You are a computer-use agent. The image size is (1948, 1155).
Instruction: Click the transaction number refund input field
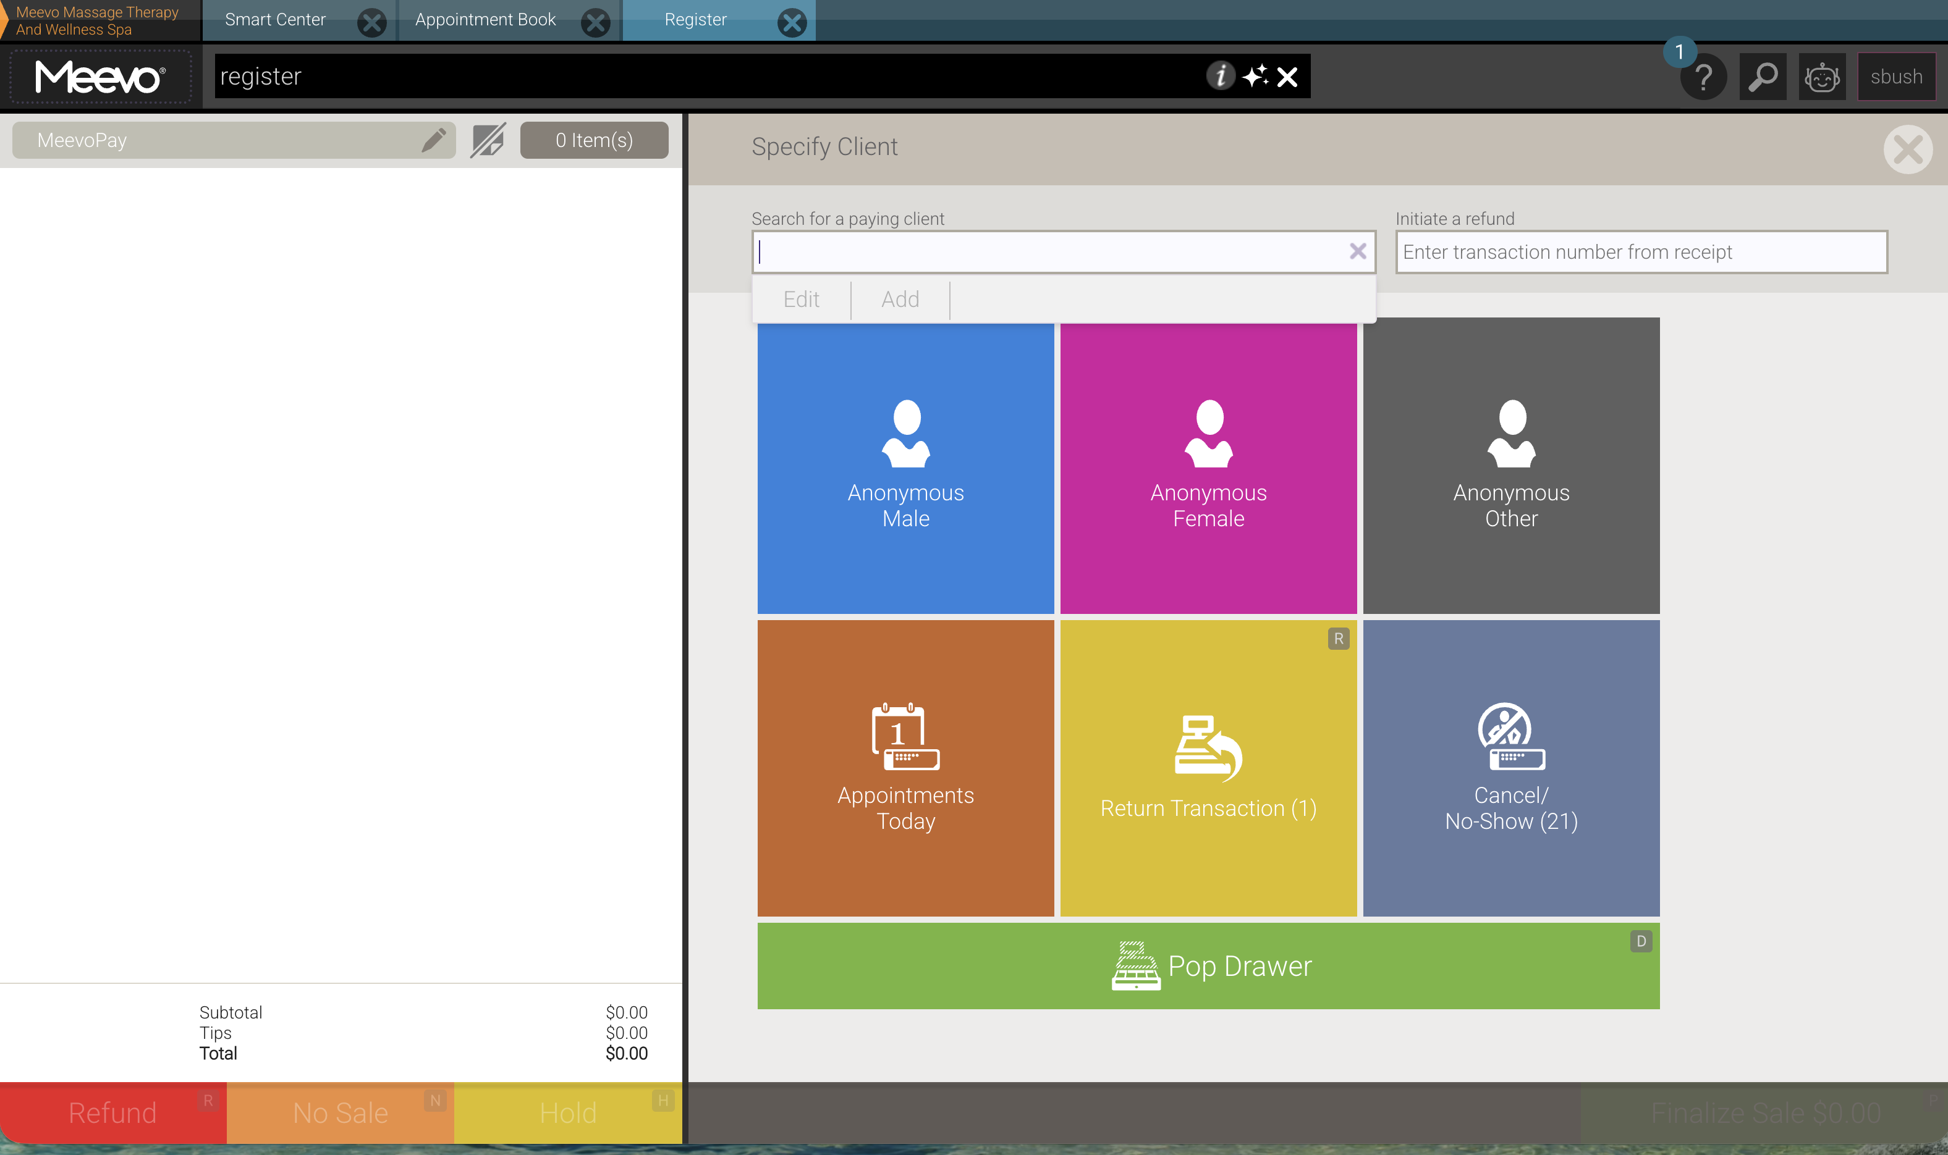1641,251
